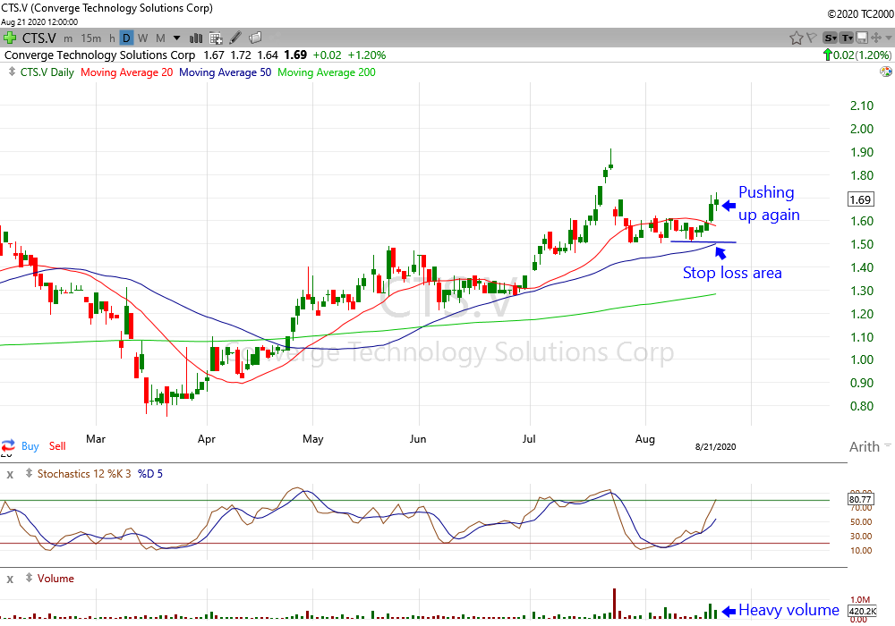Edit the Moving Average 50 indicator
The height and width of the screenshot is (626, 895).
coord(225,72)
